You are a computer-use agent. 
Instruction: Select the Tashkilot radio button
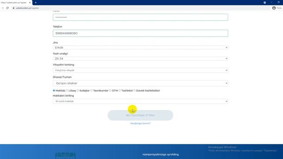[119, 91]
